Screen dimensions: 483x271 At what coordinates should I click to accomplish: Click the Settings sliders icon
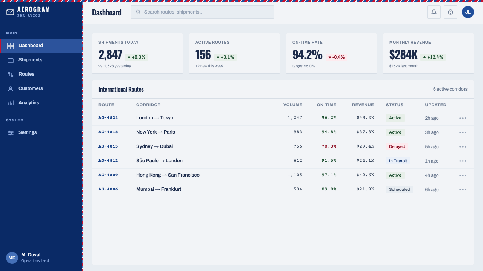[x=11, y=132]
